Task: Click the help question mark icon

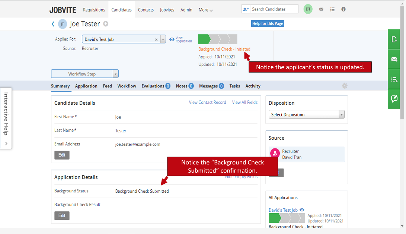Action: [x=343, y=9]
